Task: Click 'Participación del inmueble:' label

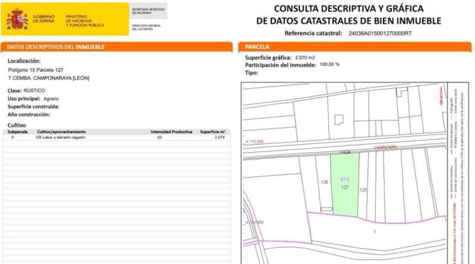Action: click(281, 65)
